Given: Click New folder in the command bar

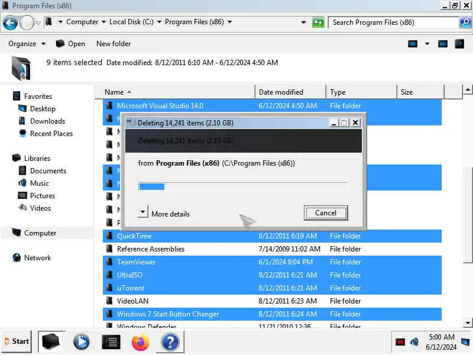Looking at the screenshot, I should pyautogui.click(x=114, y=44).
